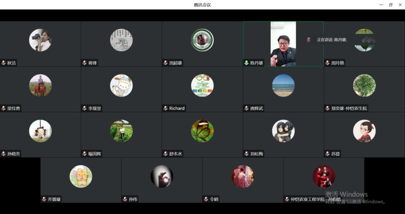Click the muted mic icon next to 蒋锋
405x214 pixels.
84,63
